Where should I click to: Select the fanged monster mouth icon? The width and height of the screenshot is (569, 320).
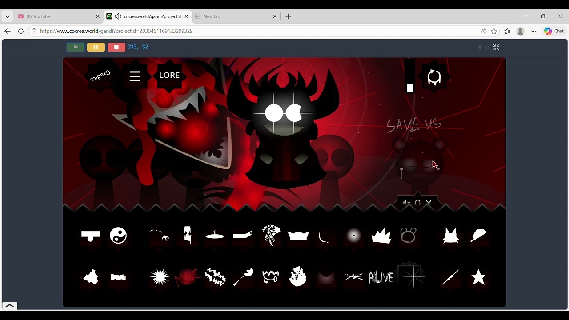tap(270, 277)
